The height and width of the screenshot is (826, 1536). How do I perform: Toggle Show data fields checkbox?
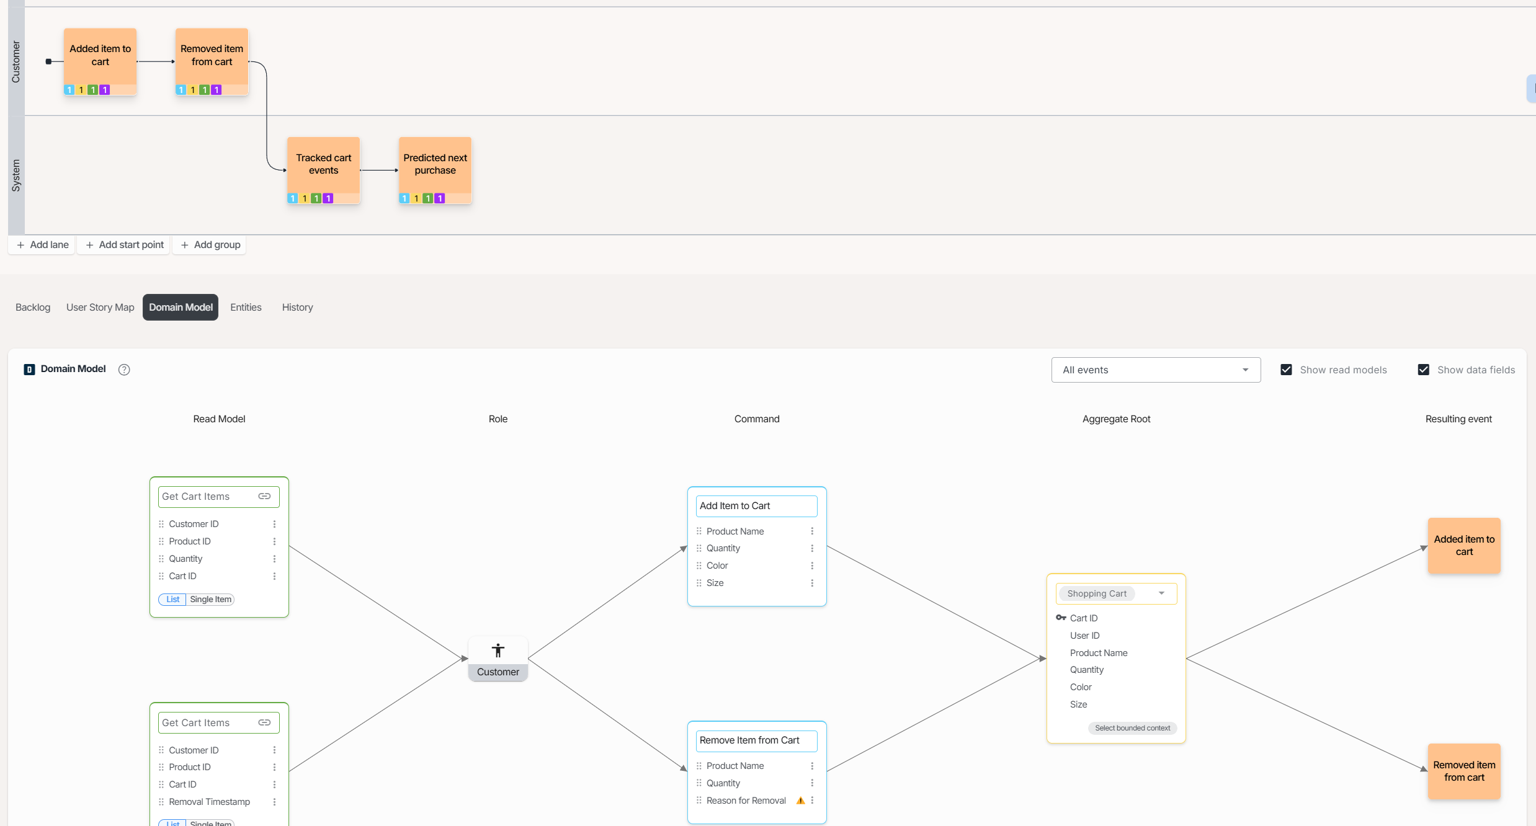tap(1424, 370)
